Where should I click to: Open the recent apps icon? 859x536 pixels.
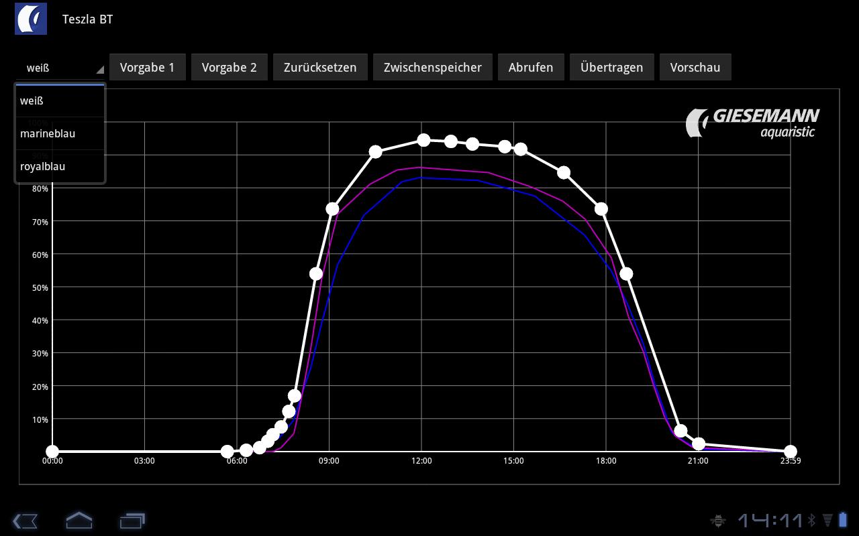point(132,521)
